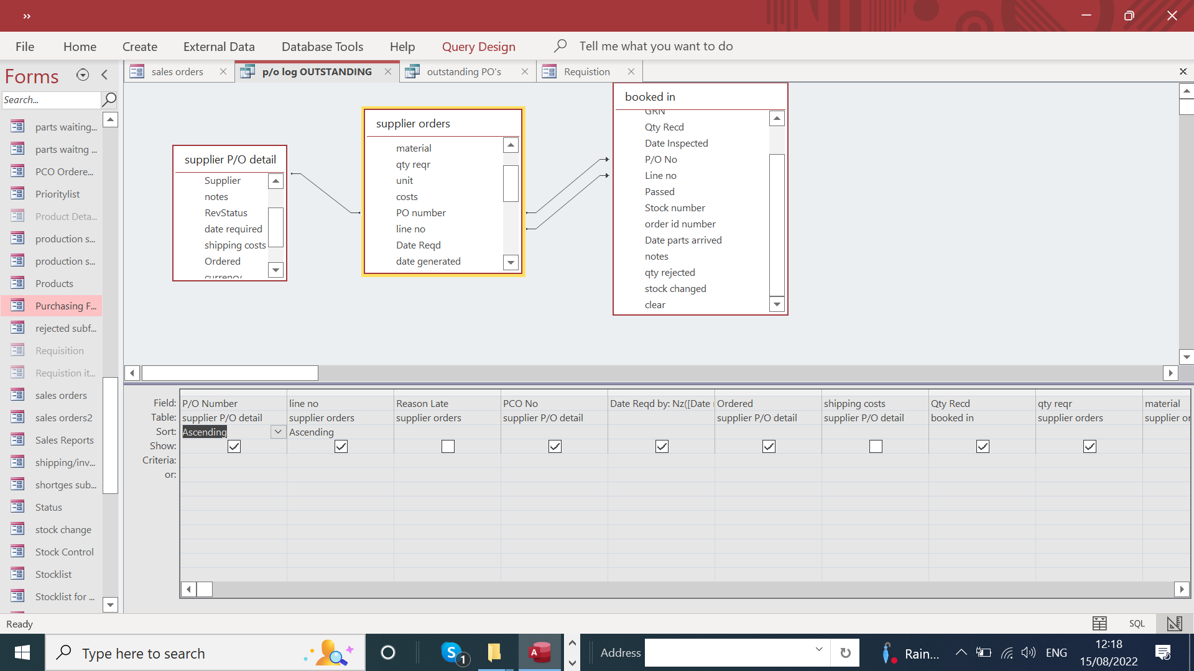
Task: Switch to the Requistion document tab
Action: 587,71
